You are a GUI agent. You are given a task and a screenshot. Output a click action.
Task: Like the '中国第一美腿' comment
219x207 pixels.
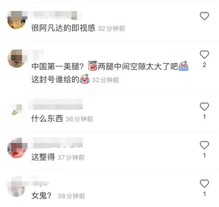coord(204,55)
